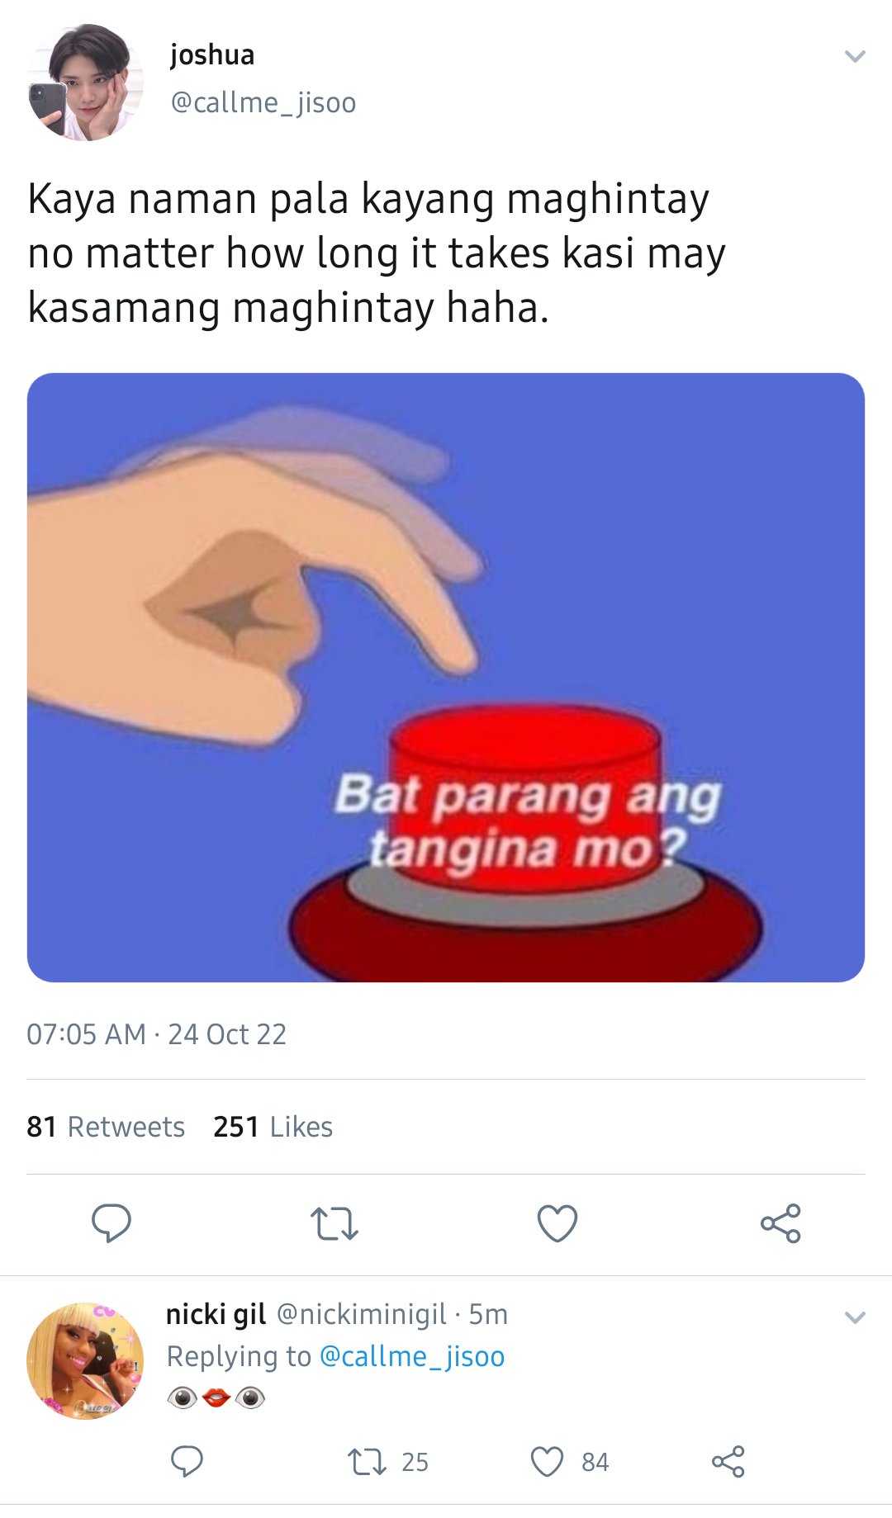
Task: Open @callme_jisoo handle under joshua
Action: (263, 102)
